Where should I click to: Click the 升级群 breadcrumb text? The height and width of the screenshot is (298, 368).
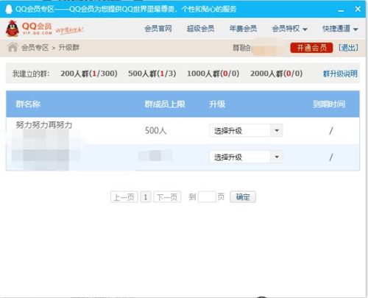tap(69, 47)
